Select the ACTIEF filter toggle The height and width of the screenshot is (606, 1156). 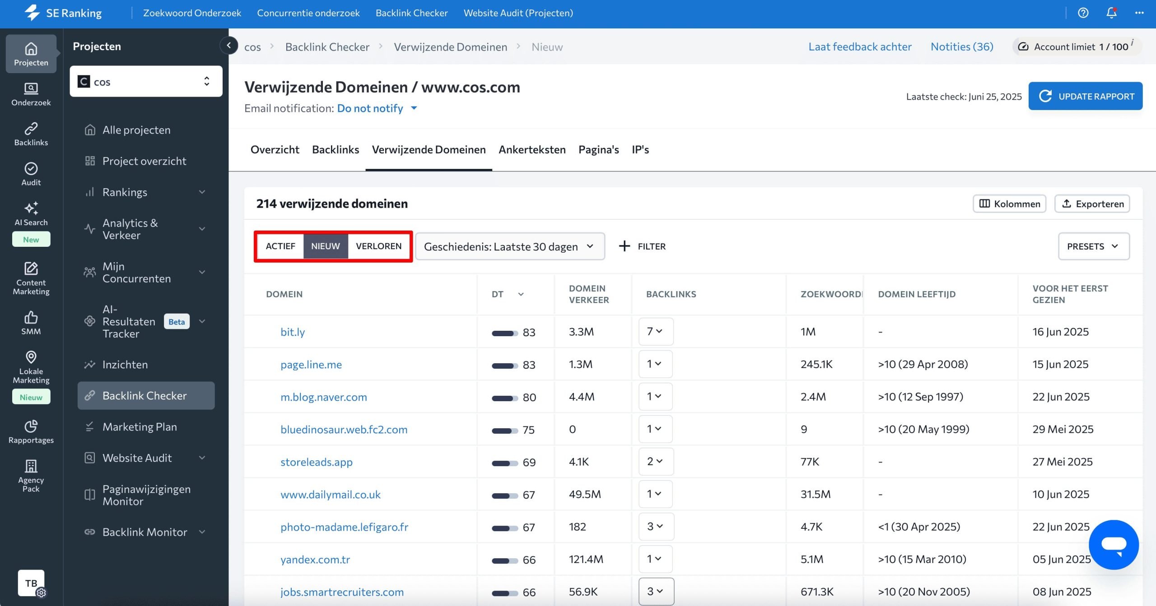point(280,246)
